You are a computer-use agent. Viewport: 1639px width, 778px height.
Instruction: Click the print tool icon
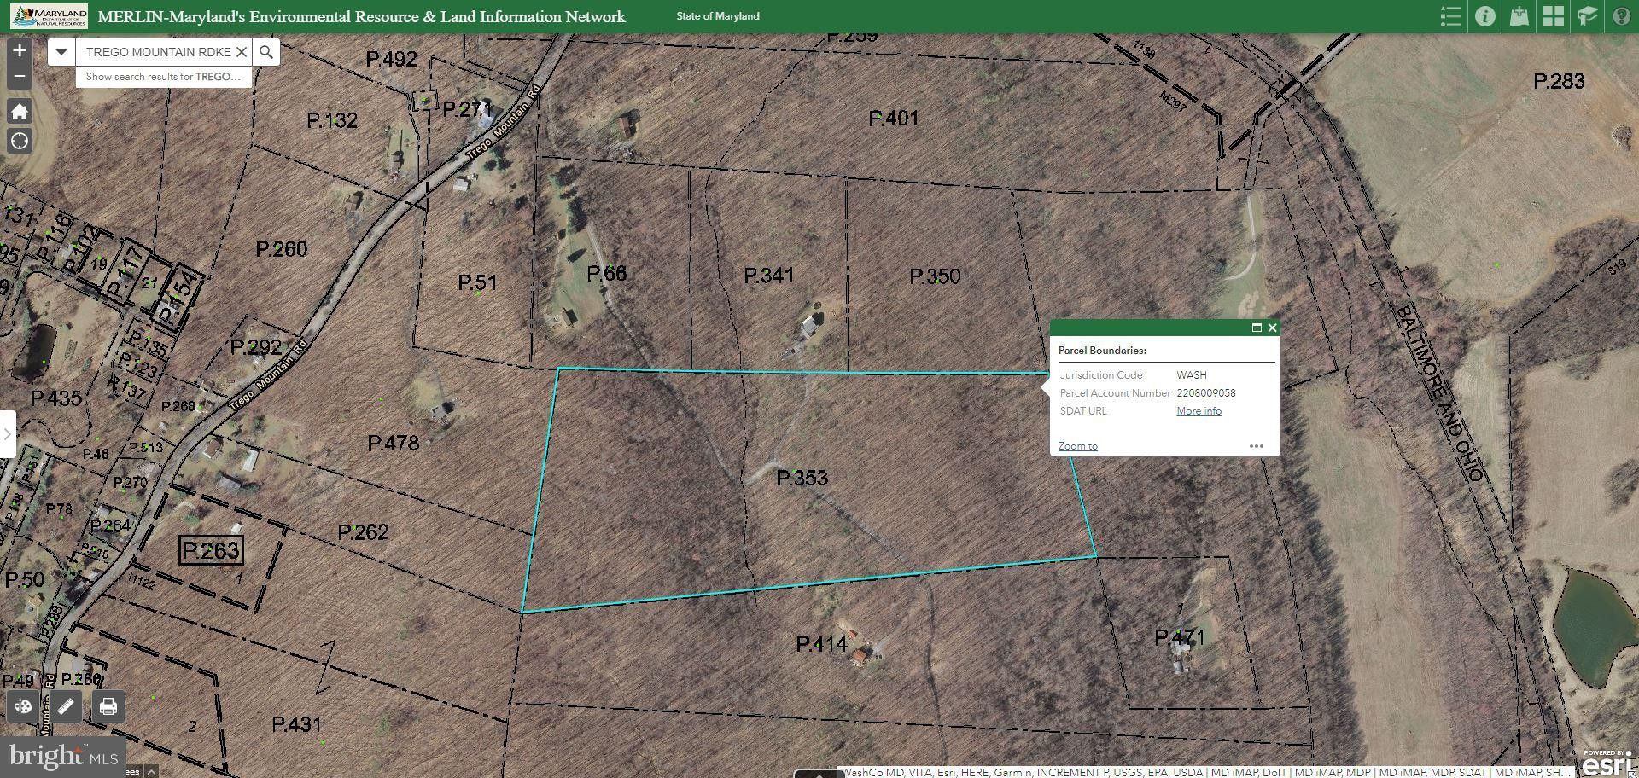pyautogui.click(x=108, y=706)
